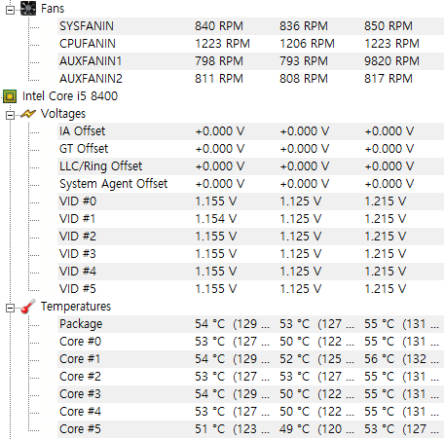444x439 pixels.
Task: Click the 1.125 V minimum for VID #0
Action: coord(301,201)
